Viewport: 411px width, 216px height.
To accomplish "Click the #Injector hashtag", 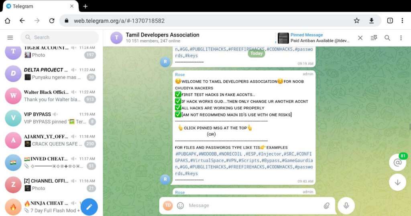I will coord(270,154).
